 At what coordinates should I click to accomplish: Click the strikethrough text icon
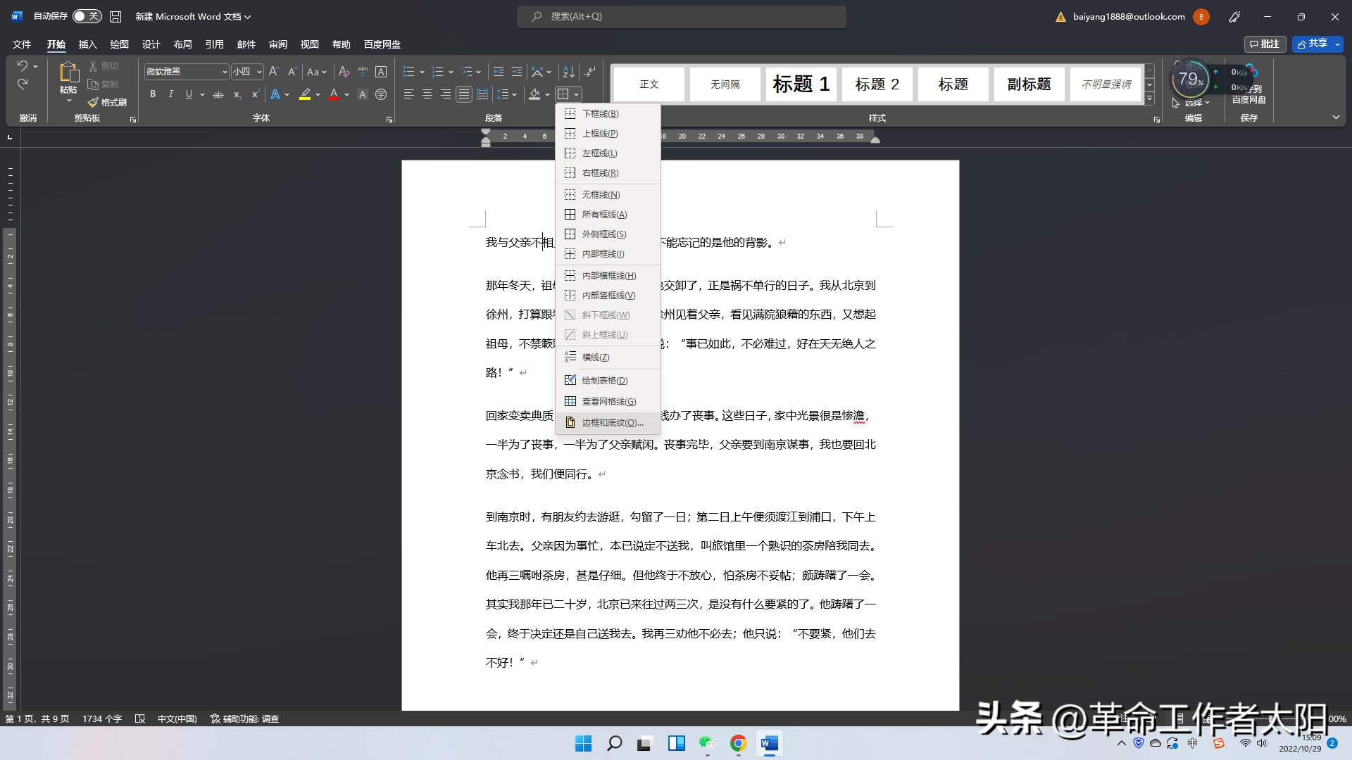coord(218,94)
